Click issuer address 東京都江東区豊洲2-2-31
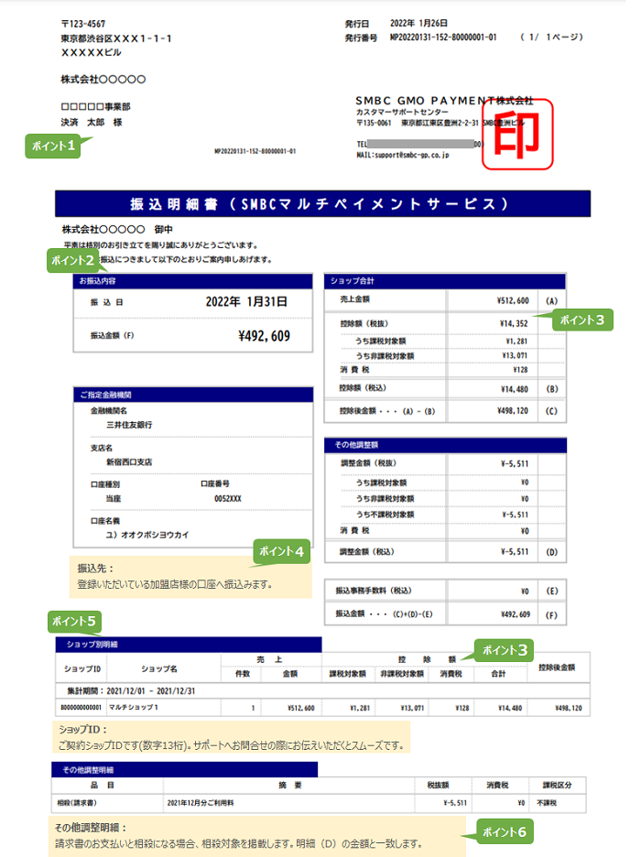Image resolution: width=641 pixels, height=857 pixels. pos(440,123)
